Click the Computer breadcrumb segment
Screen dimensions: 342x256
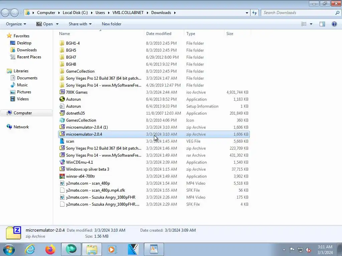pyautogui.click(x=46, y=13)
